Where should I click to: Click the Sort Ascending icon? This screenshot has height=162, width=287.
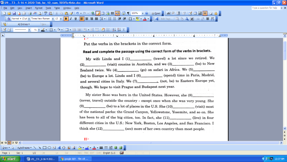[x=114, y=30]
